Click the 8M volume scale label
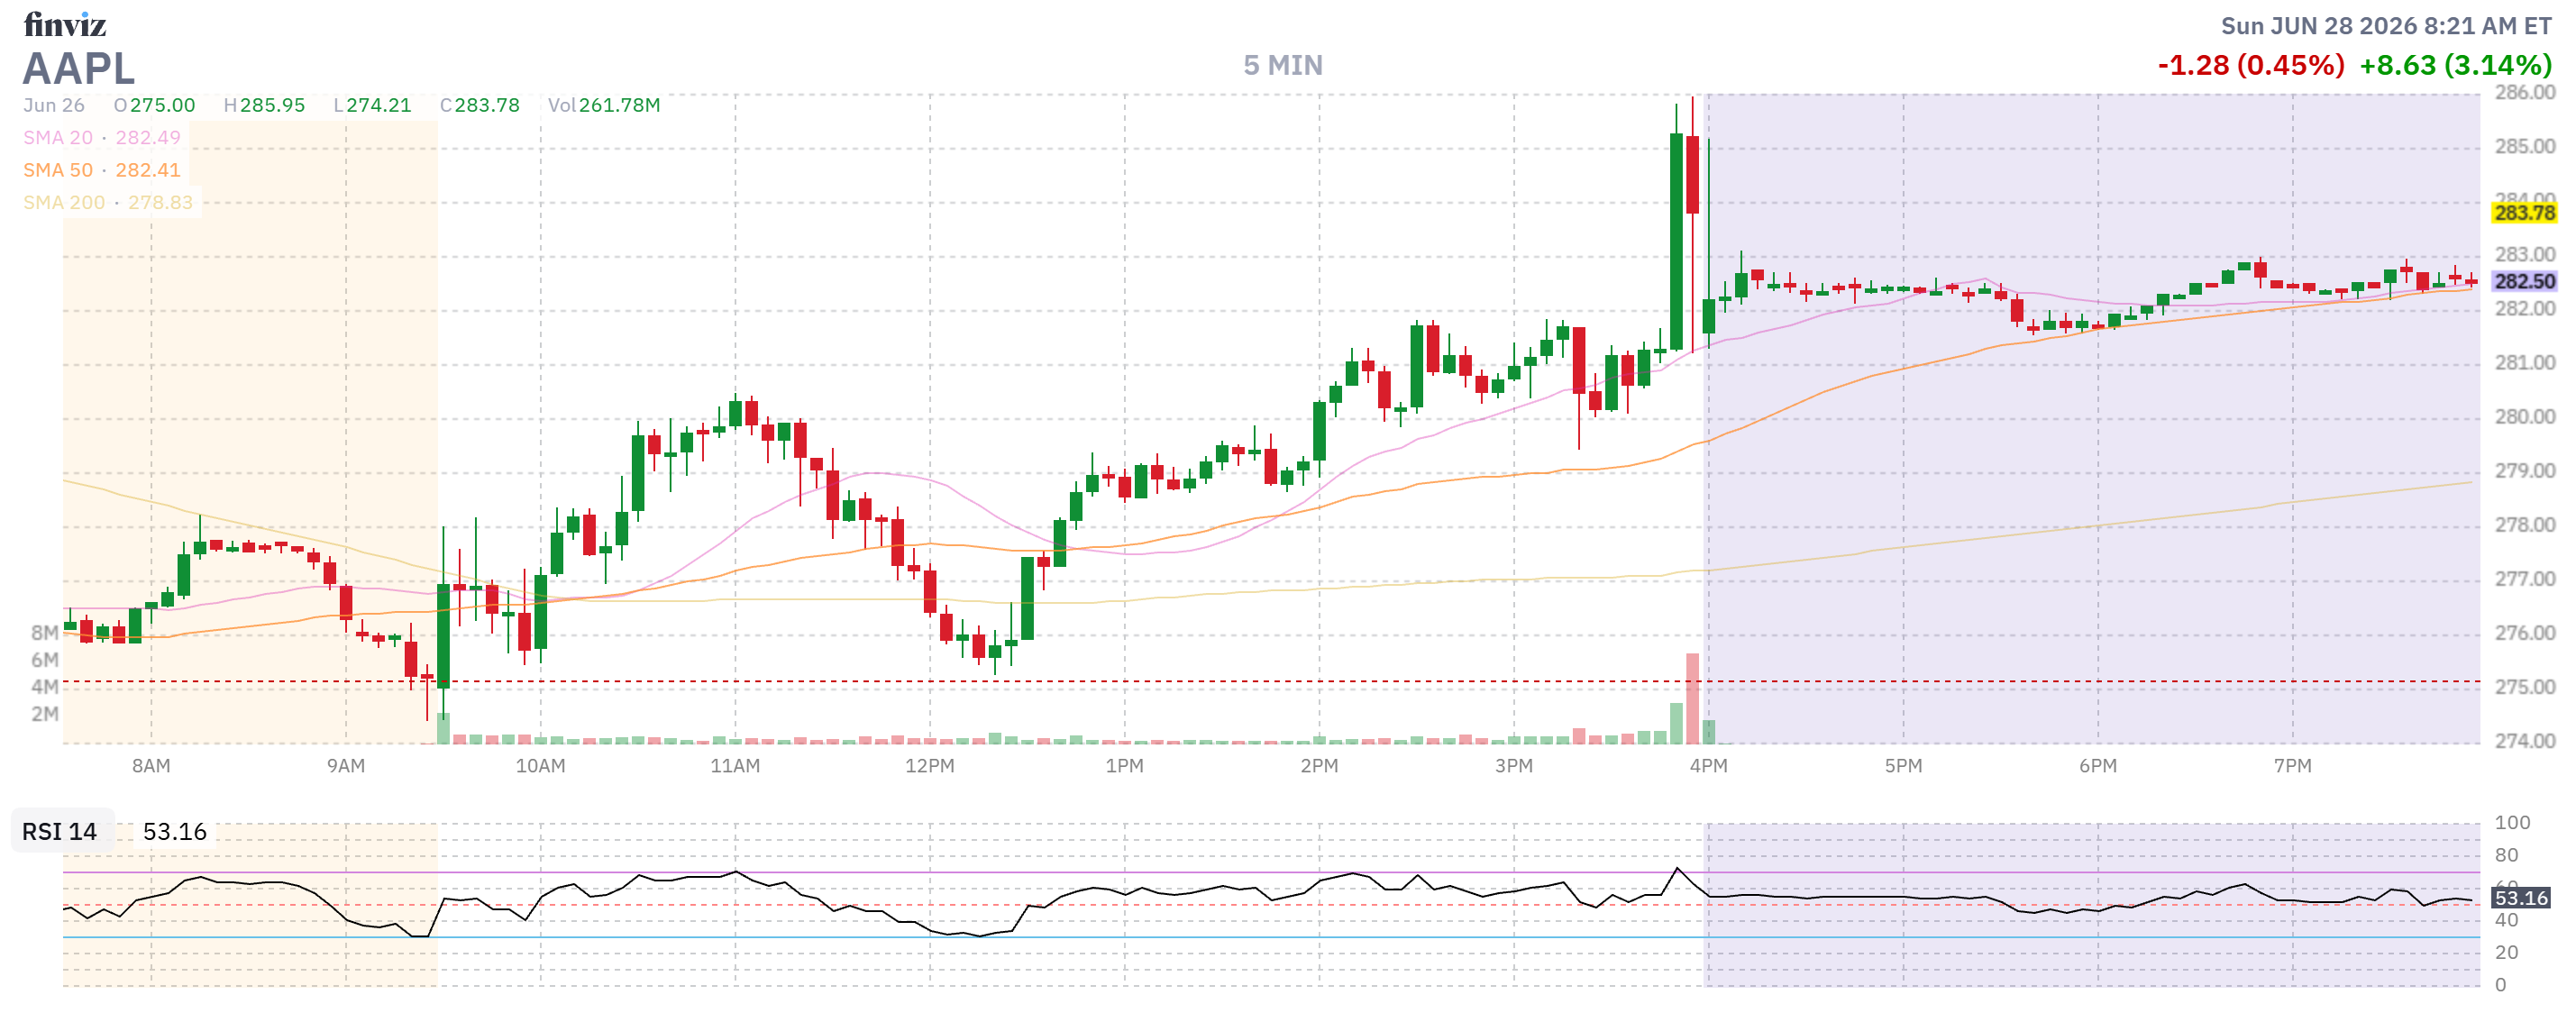The height and width of the screenshot is (1013, 2576). click(44, 633)
